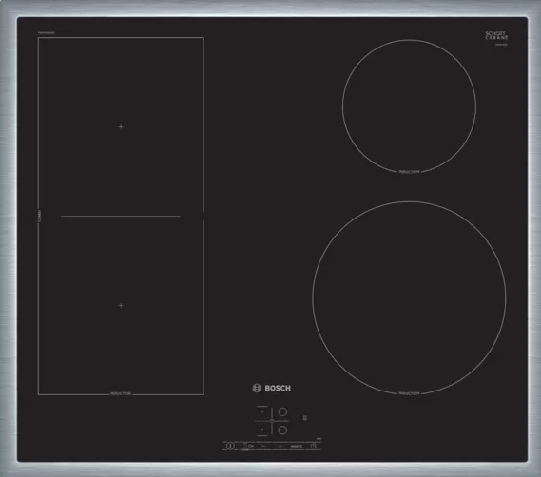Click the INDUCTION label below combi zone

121,393
